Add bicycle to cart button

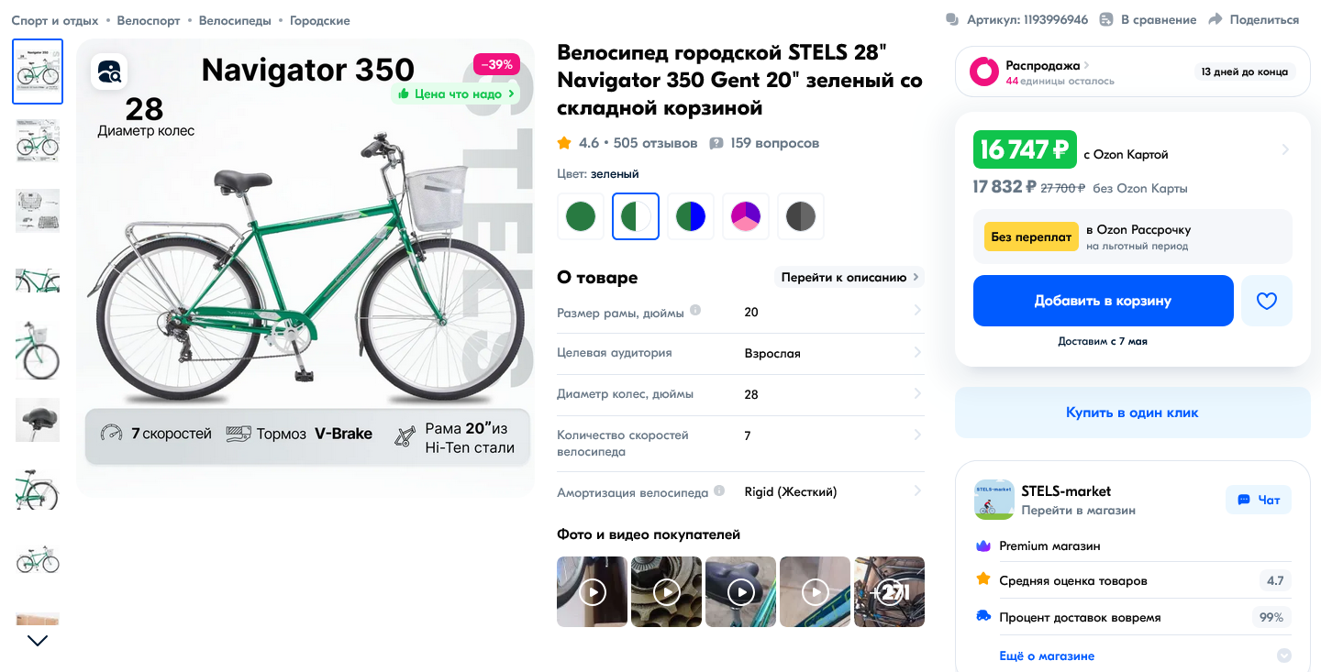pos(1103,301)
